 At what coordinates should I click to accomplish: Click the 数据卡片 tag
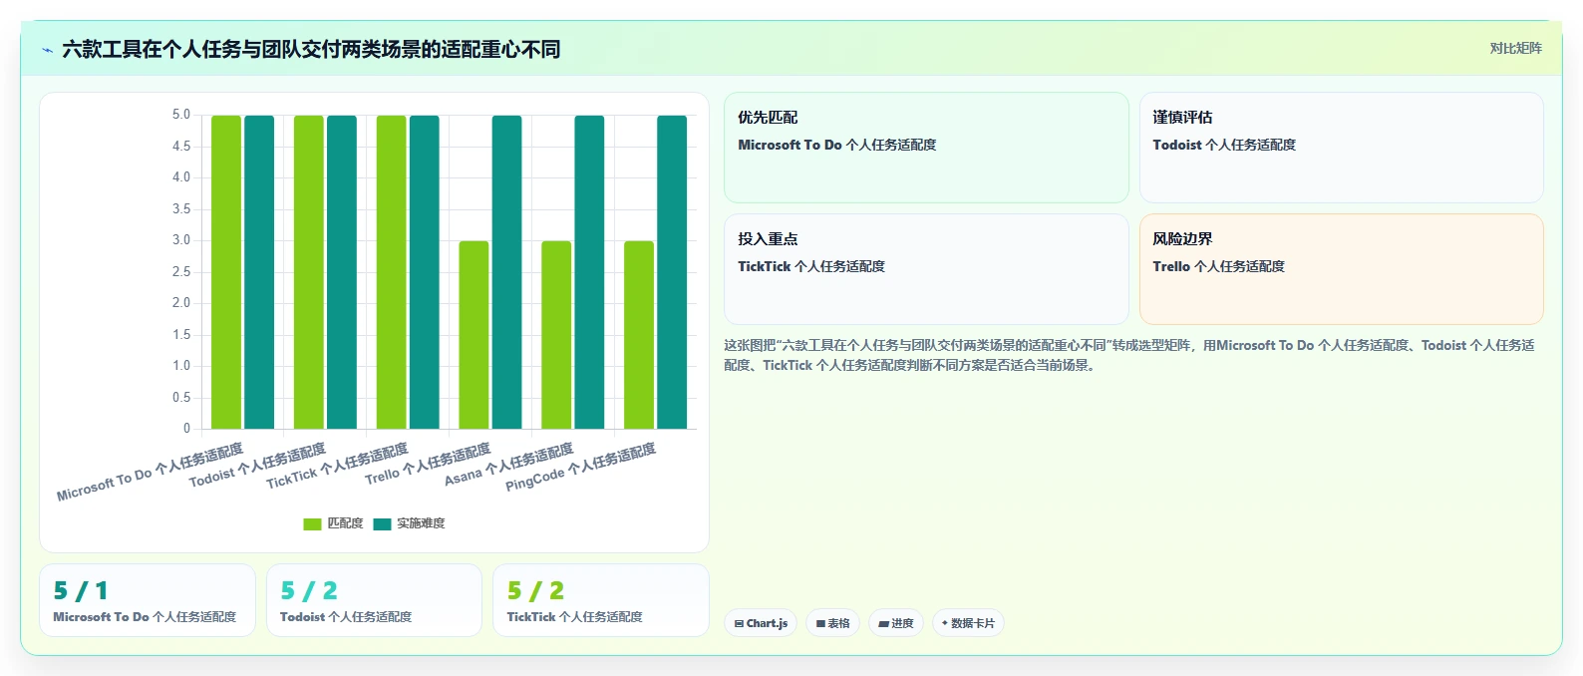(968, 623)
